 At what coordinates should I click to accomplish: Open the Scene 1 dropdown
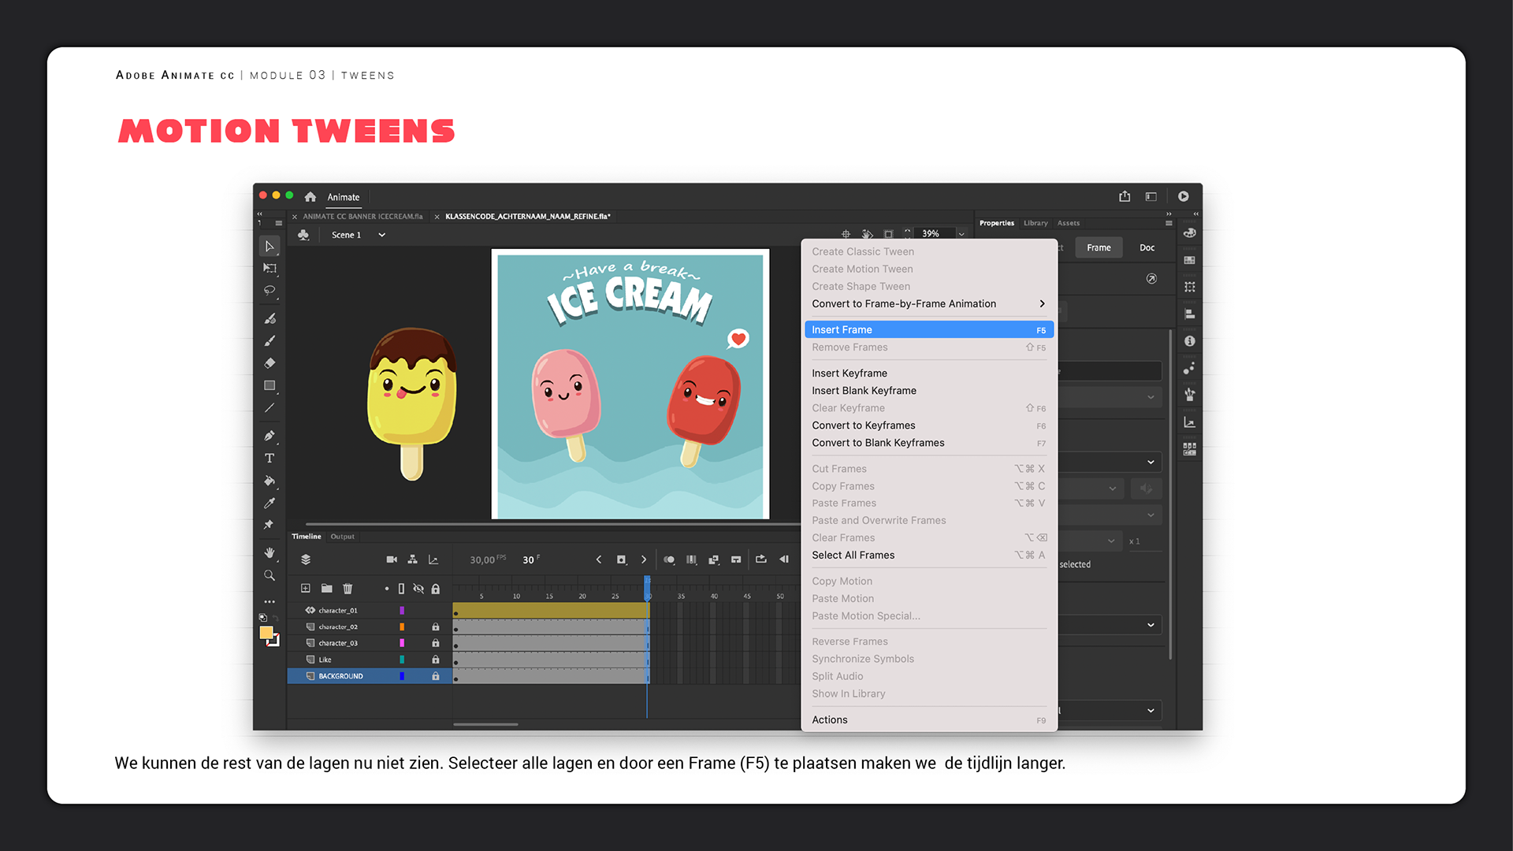coord(381,235)
